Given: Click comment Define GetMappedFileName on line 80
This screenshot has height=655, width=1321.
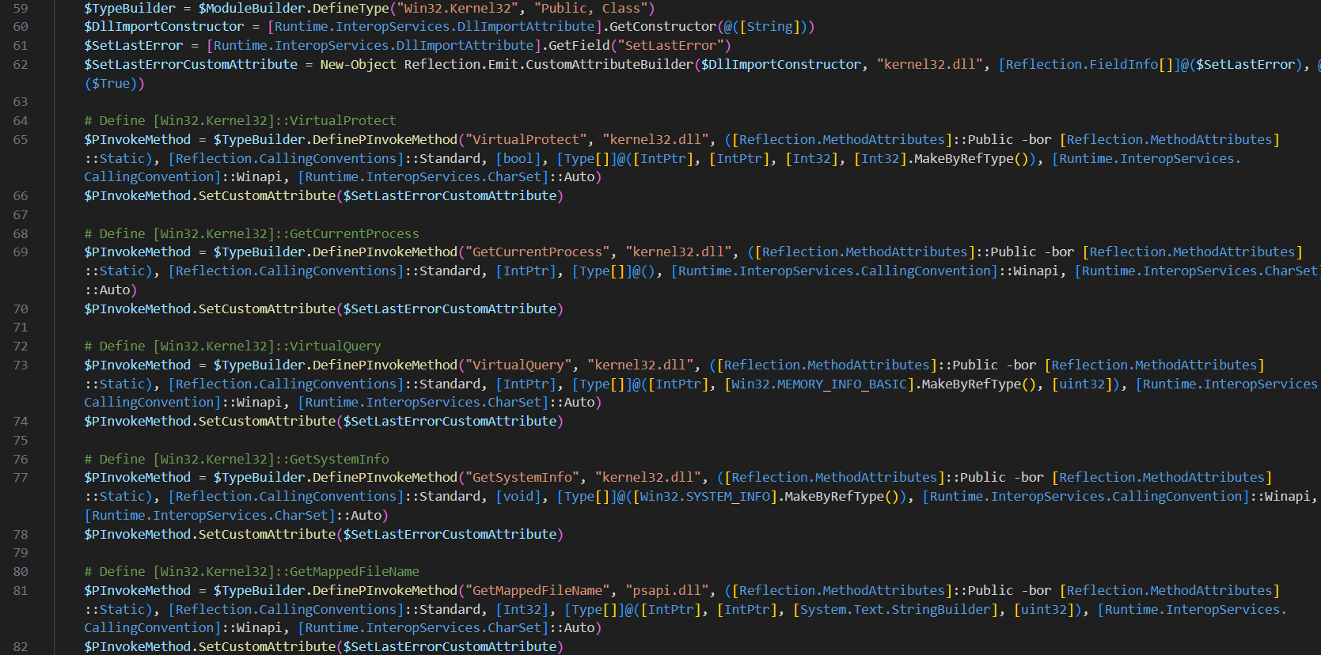Looking at the screenshot, I should tap(252, 571).
